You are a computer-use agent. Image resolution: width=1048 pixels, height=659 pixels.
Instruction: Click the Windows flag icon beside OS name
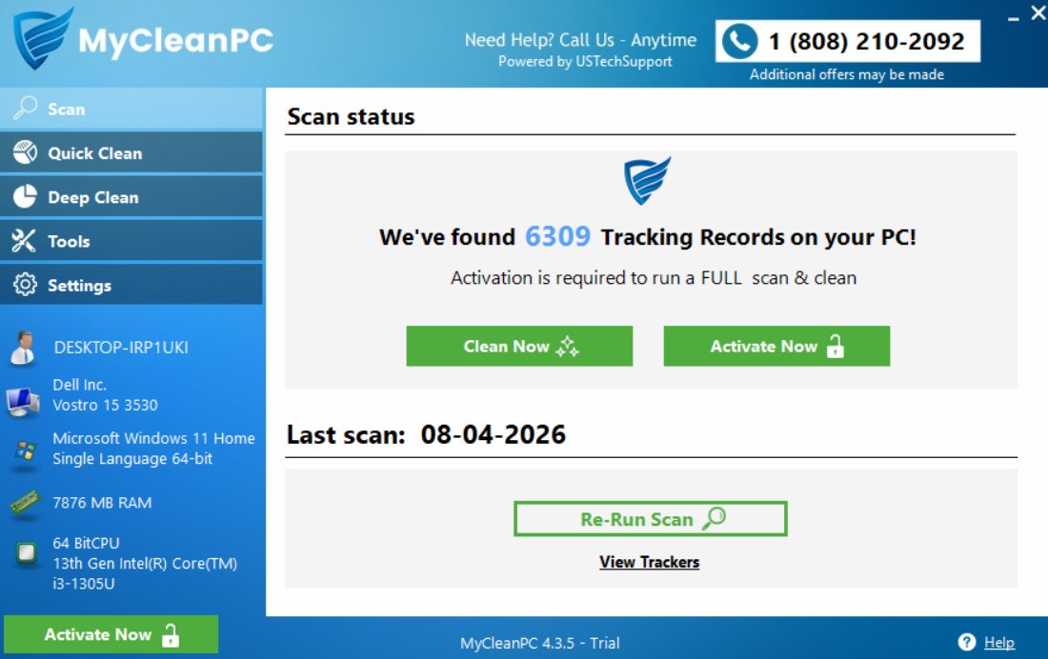click(x=25, y=451)
